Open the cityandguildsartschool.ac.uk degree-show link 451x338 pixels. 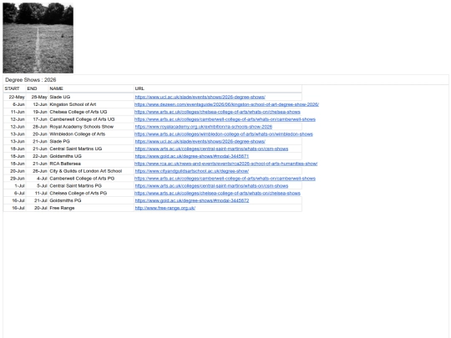click(x=192, y=171)
